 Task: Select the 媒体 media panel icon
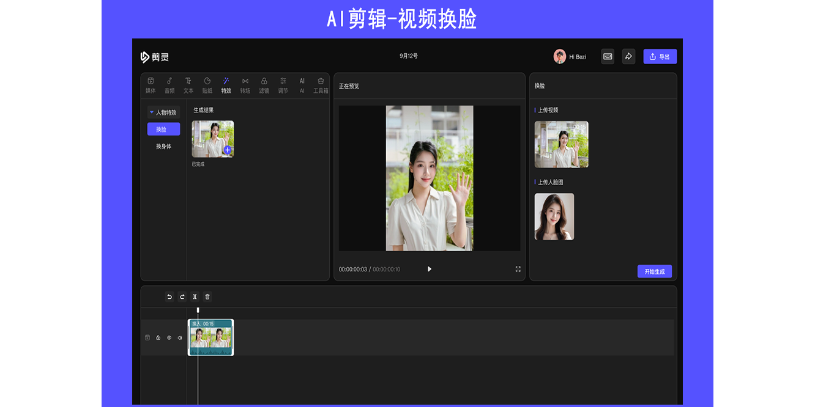tap(149, 82)
